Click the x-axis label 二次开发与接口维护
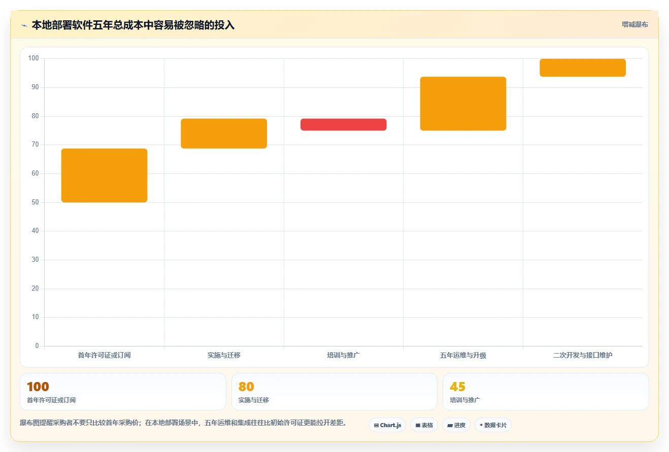 [583, 356]
